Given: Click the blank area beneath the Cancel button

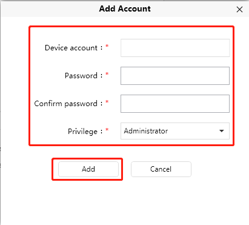Looking at the screenshot, I should pyautogui.click(x=161, y=199).
